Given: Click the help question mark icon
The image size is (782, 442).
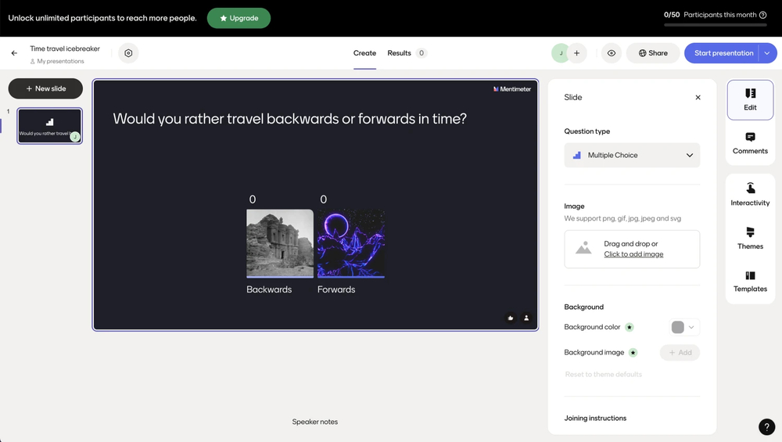Looking at the screenshot, I should [766, 426].
